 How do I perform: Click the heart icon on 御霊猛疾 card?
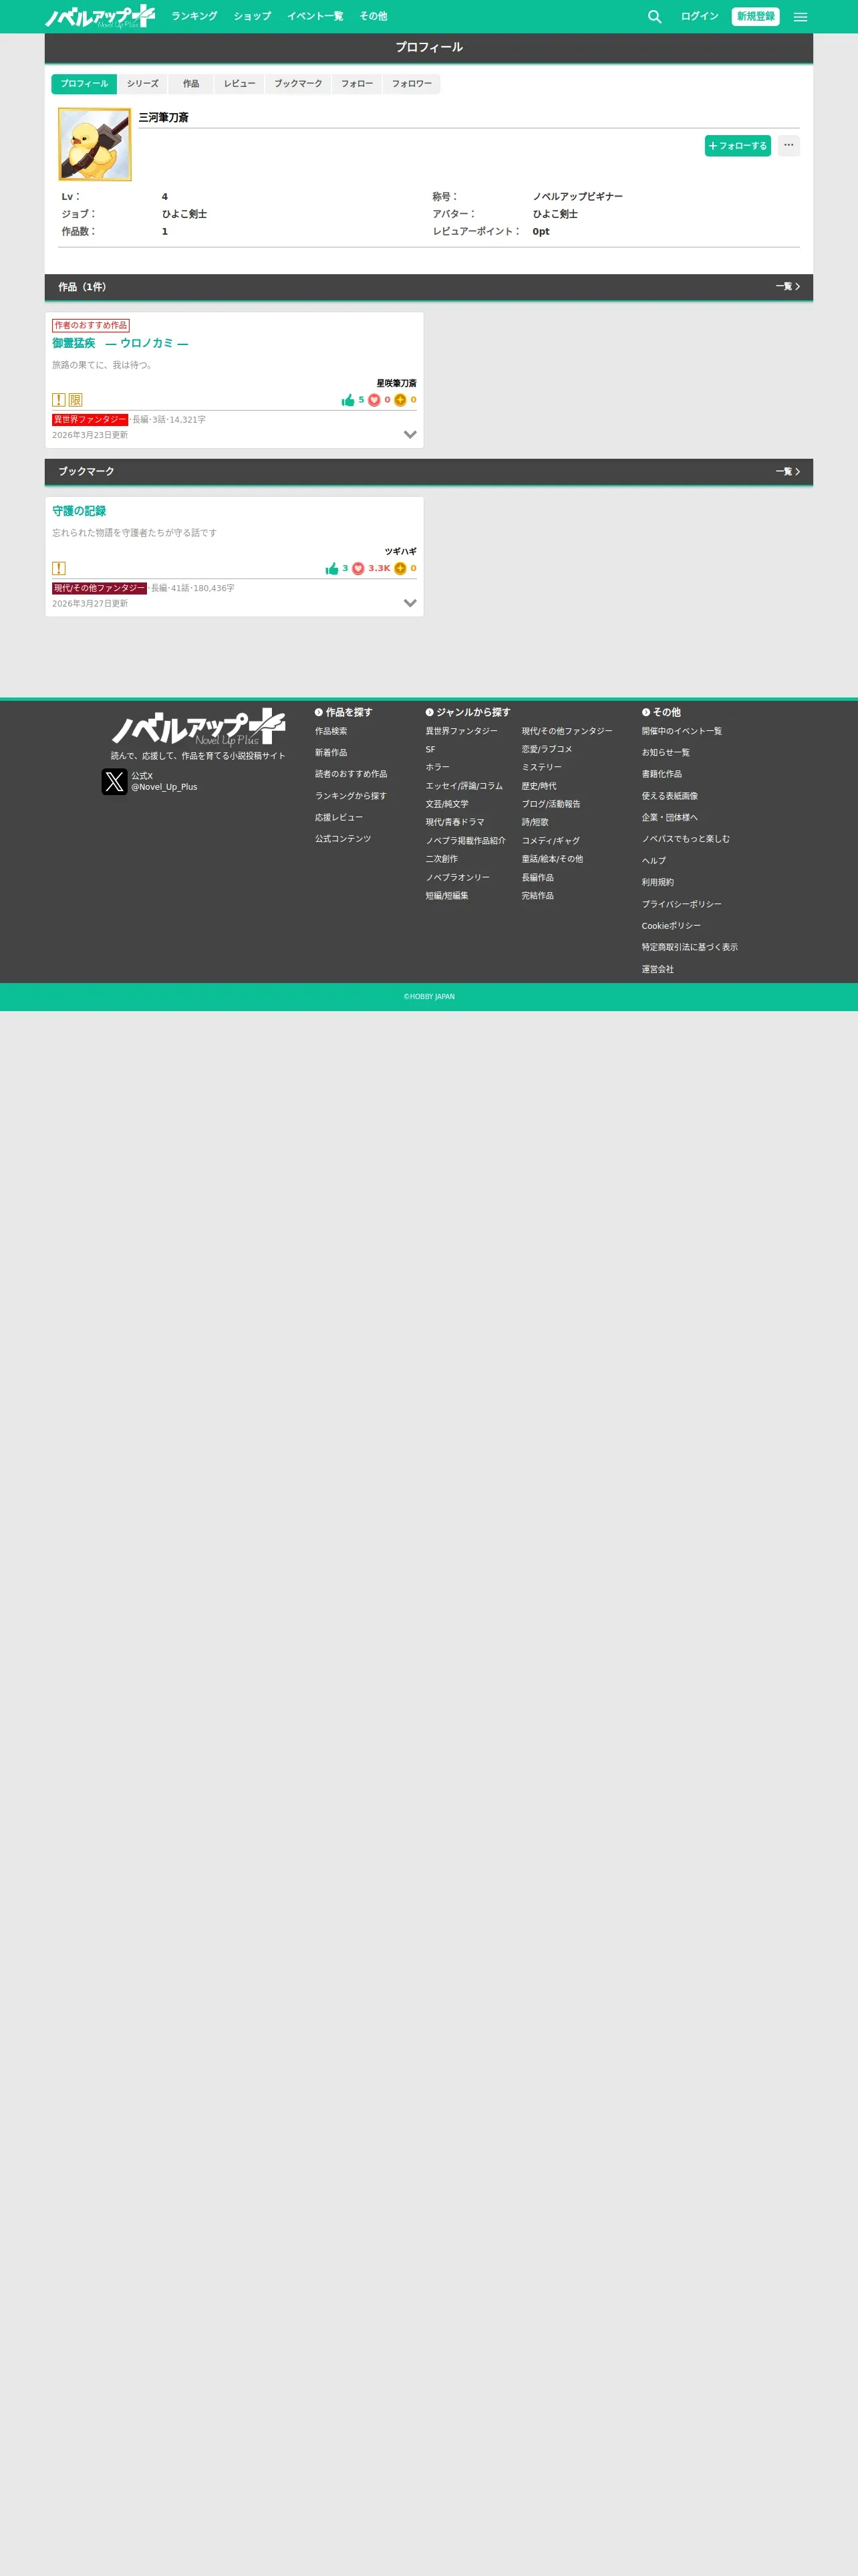(374, 400)
